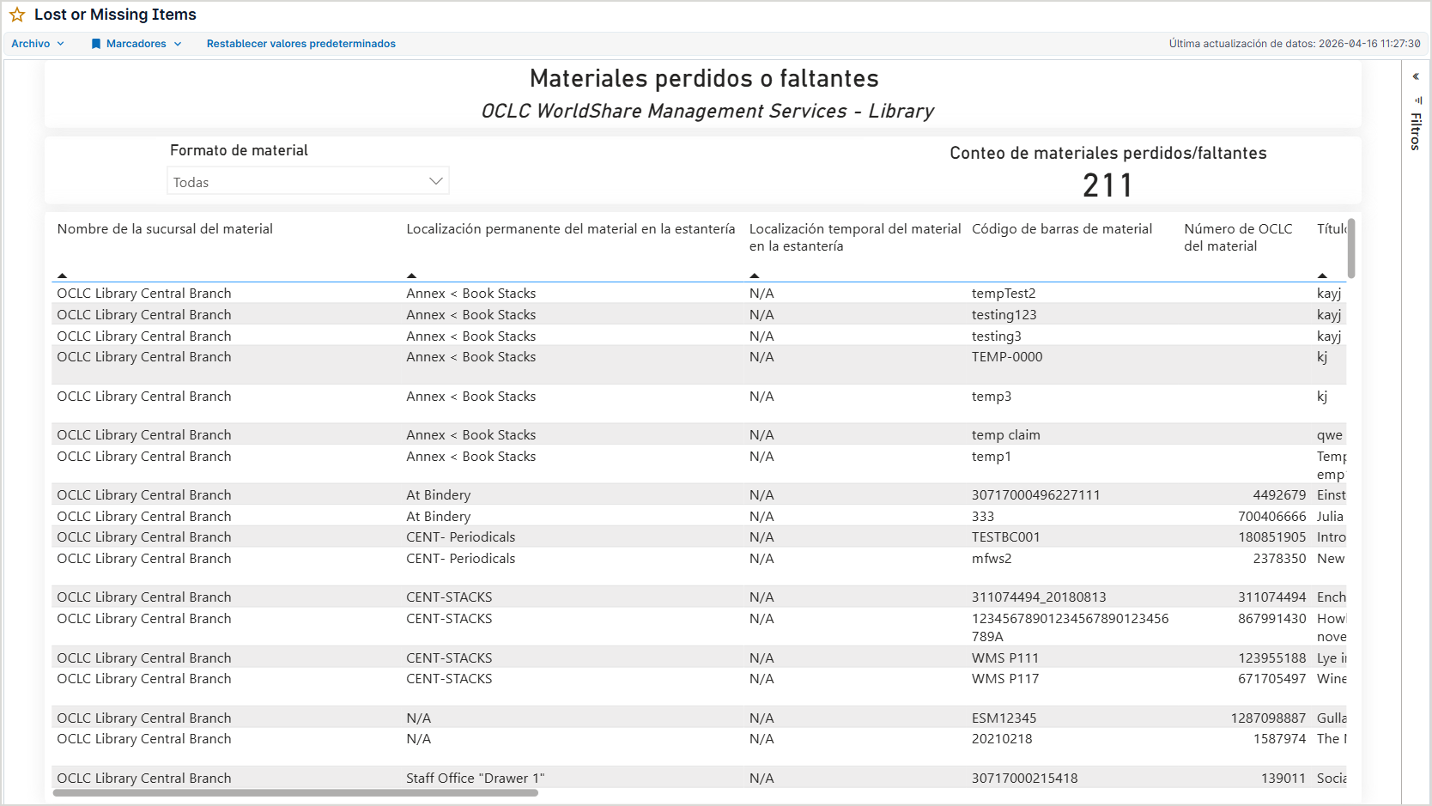Select barcode cell temp claim
1432x806 pixels.
click(x=1005, y=435)
